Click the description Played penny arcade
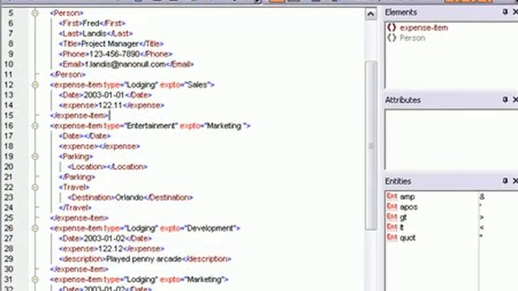 point(144,259)
